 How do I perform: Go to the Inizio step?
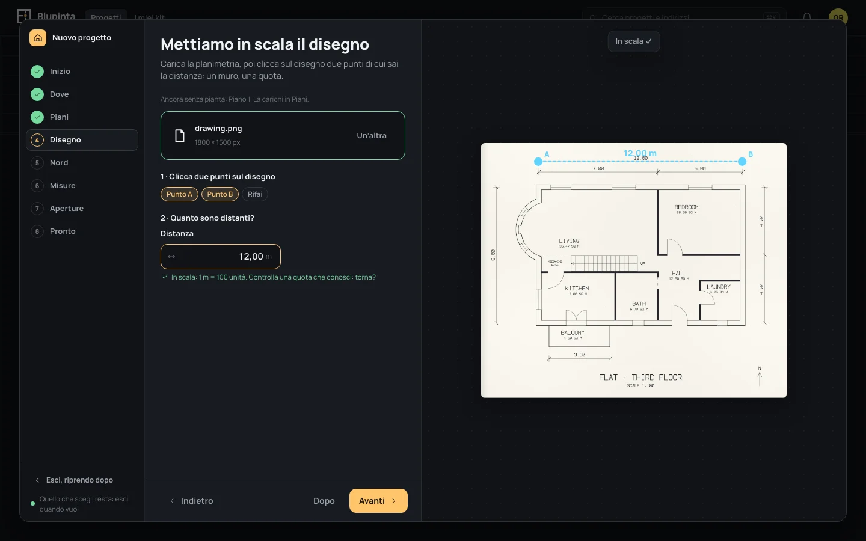tap(82, 72)
